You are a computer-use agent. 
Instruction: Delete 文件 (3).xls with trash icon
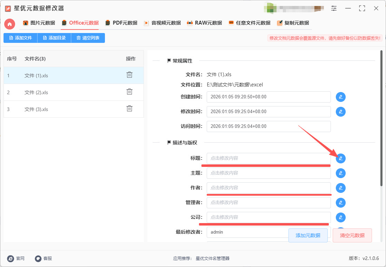(x=129, y=109)
